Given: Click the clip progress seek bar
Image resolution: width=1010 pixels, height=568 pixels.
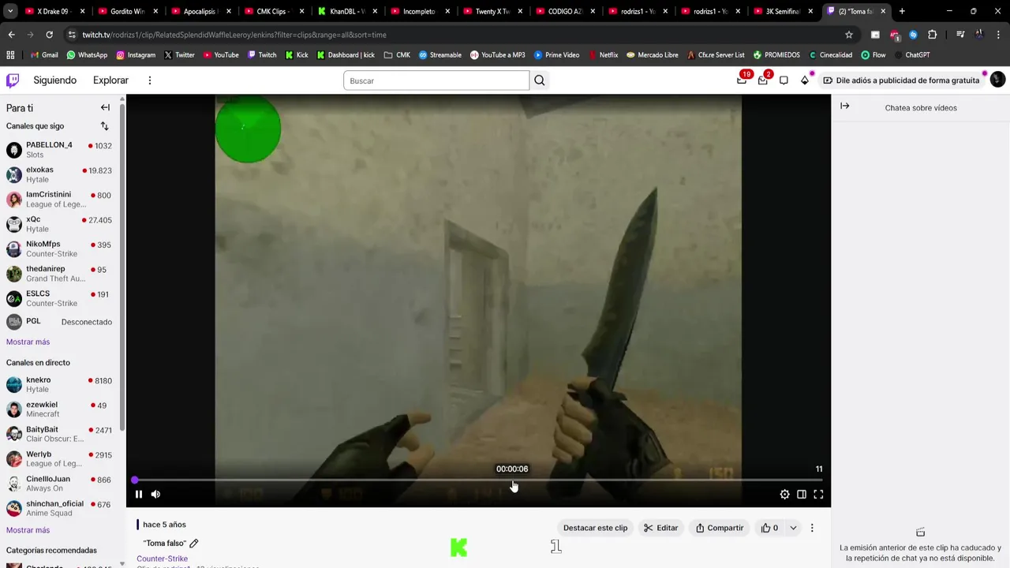Looking at the screenshot, I should [x=478, y=480].
